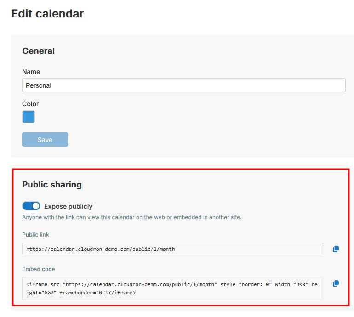Click inside the Embed code iframe box
354x317 pixels.
coord(172,289)
